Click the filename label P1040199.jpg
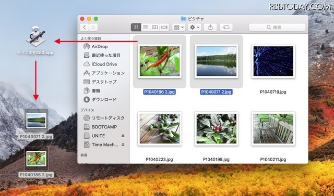 pos(216,159)
